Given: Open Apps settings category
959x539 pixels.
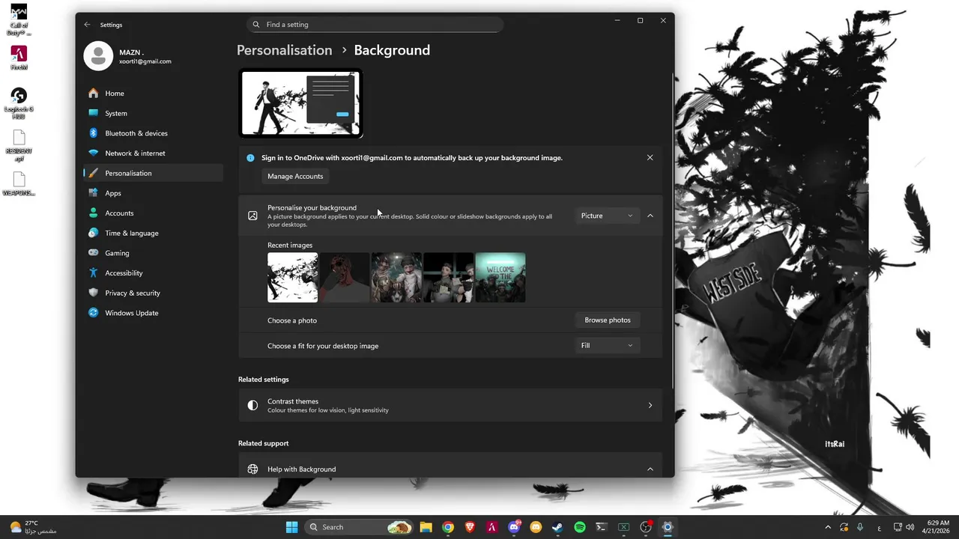Looking at the screenshot, I should point(153,193).
